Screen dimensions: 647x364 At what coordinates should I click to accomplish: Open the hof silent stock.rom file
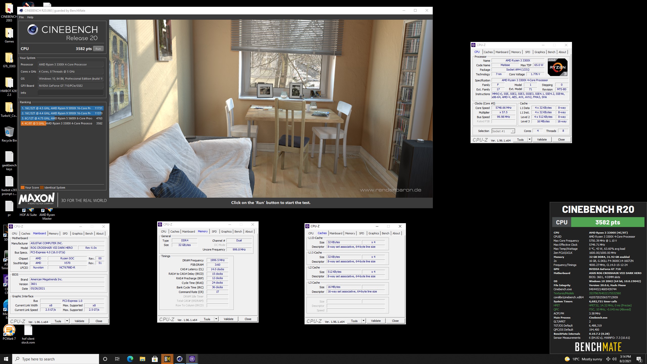(28, 334)
